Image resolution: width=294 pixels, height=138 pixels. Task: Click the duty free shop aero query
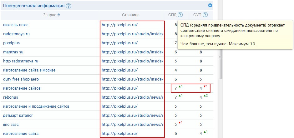pyautogui.click(x=20, y=79)
